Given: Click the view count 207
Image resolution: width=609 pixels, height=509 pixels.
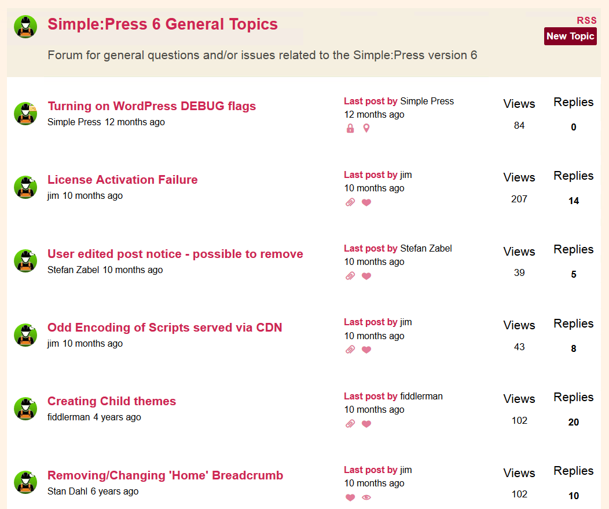Looking at the screenshot, I should [x=519, y=199].
